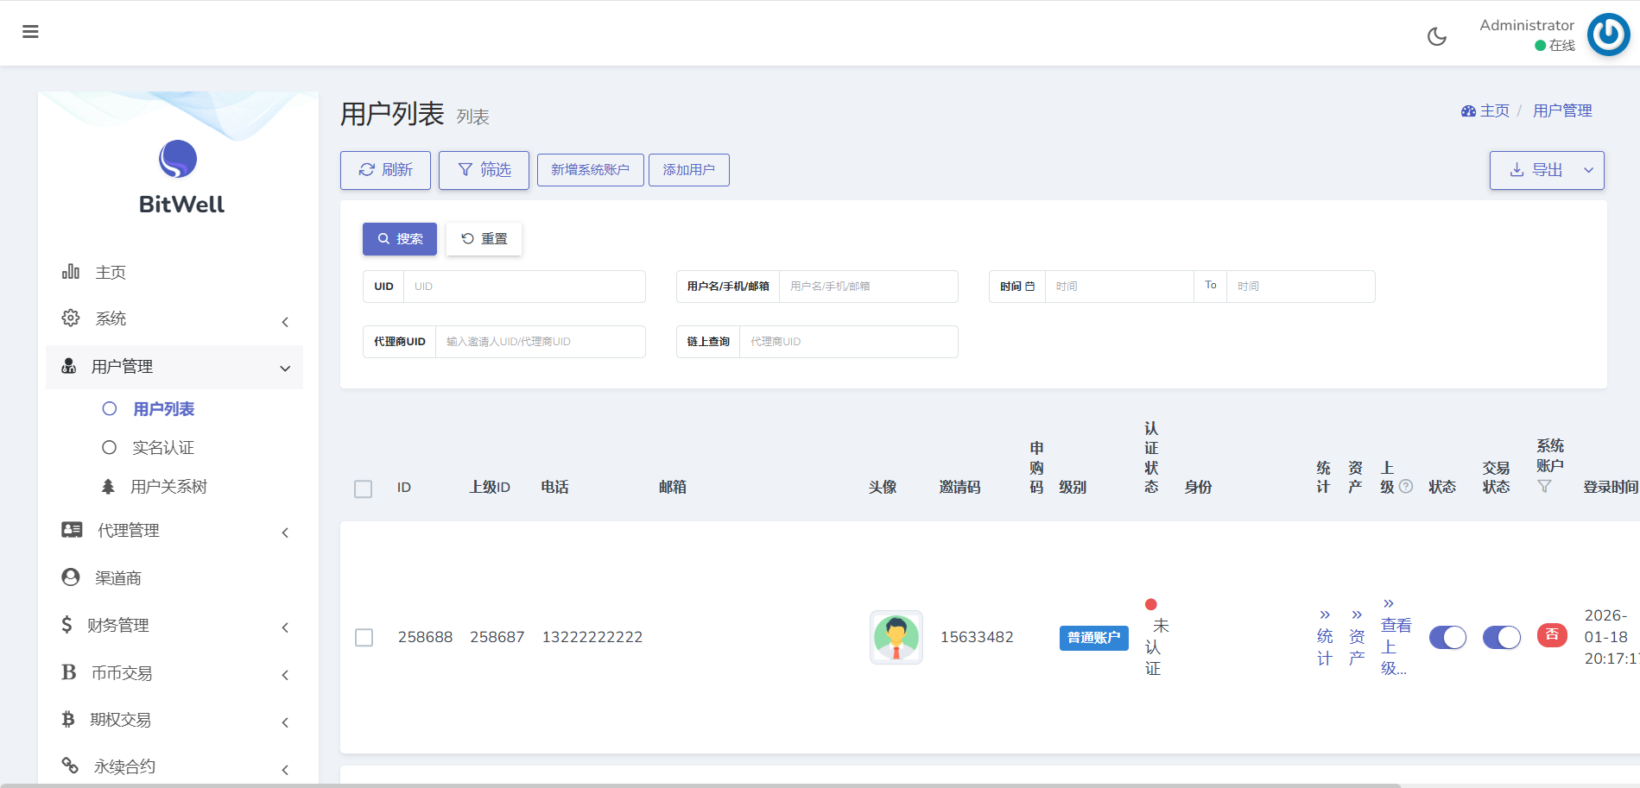Viewport: 1640px width, 788px height.
Task: Click the Administrator power avatar icon
Action: [1607, 35]
